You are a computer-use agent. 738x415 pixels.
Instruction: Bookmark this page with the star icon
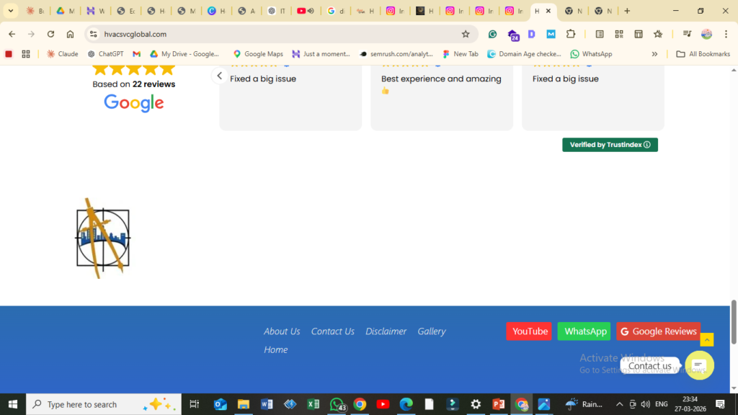coord(466,34)
